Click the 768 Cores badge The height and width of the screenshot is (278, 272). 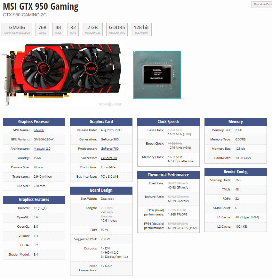point(42,29)
